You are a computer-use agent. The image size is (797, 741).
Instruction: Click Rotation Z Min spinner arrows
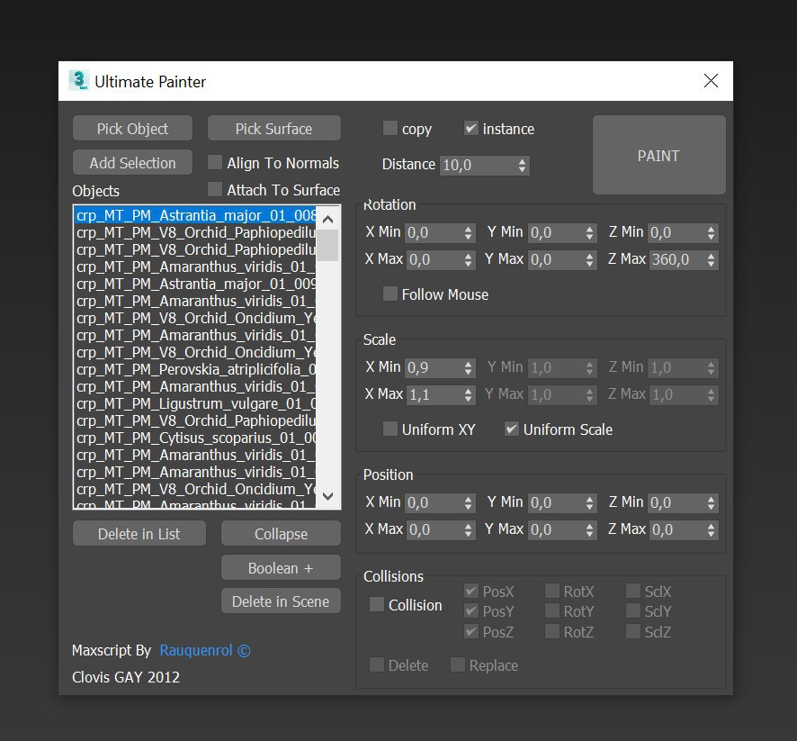(x=712, y=233)
